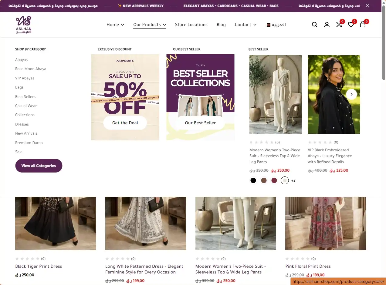Open the VIP Black Embroidered Abaya thumbnail
386x285 pixels.
point(334,94)
